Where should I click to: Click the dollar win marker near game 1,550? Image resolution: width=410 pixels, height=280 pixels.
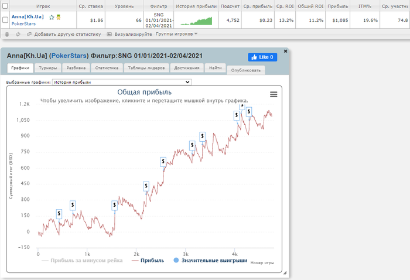tap(114, 205)
